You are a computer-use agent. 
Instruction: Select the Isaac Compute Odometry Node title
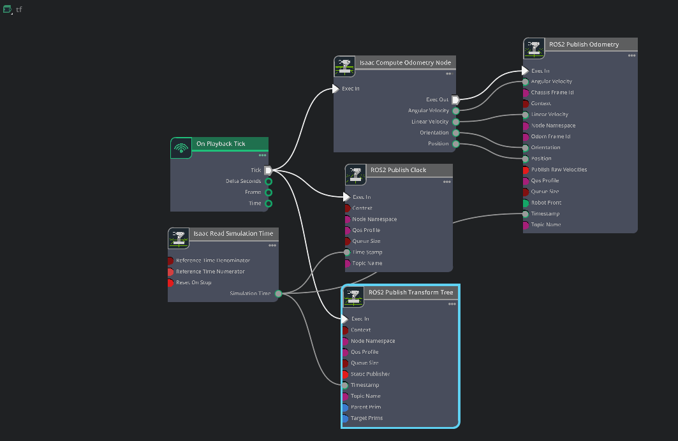[405, 62]
